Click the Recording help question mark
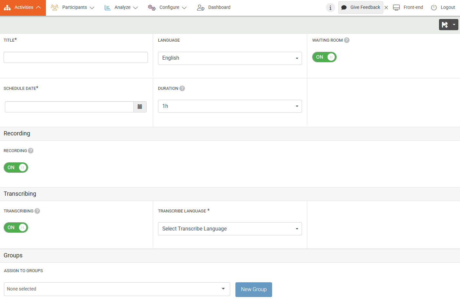The height and width of the screenshot is (299, 460). 31,151
